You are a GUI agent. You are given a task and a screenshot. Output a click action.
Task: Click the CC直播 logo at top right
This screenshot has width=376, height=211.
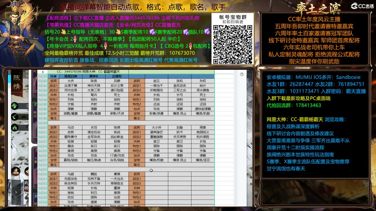(362, 6)
